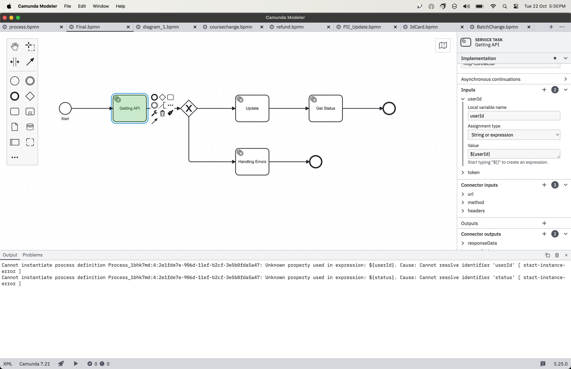Create start event from palette
This screenshot has width=571, height=369.
pos(15,81)
